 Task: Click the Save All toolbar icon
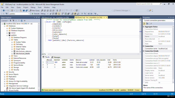27,10
